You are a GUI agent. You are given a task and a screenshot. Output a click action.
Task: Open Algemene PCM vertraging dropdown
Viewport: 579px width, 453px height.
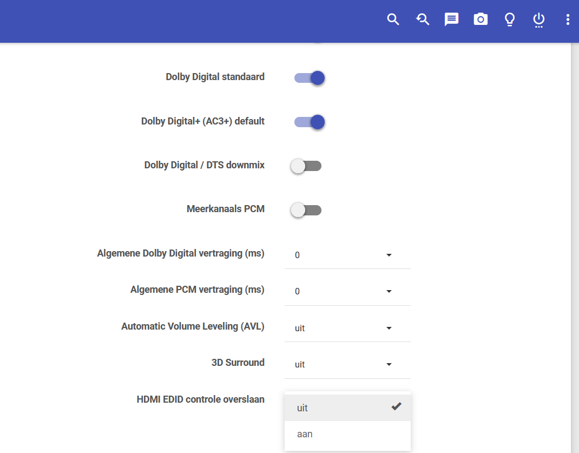coord(347,292)
